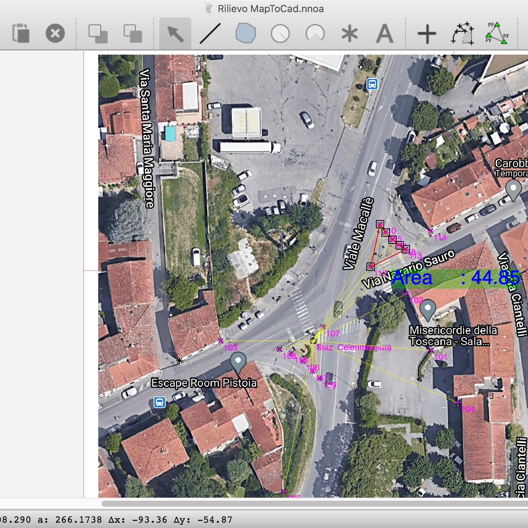The height and width of the screenshot is (528, 528).
Task: Select the Line drawing tool
Action: pos(210,33)
